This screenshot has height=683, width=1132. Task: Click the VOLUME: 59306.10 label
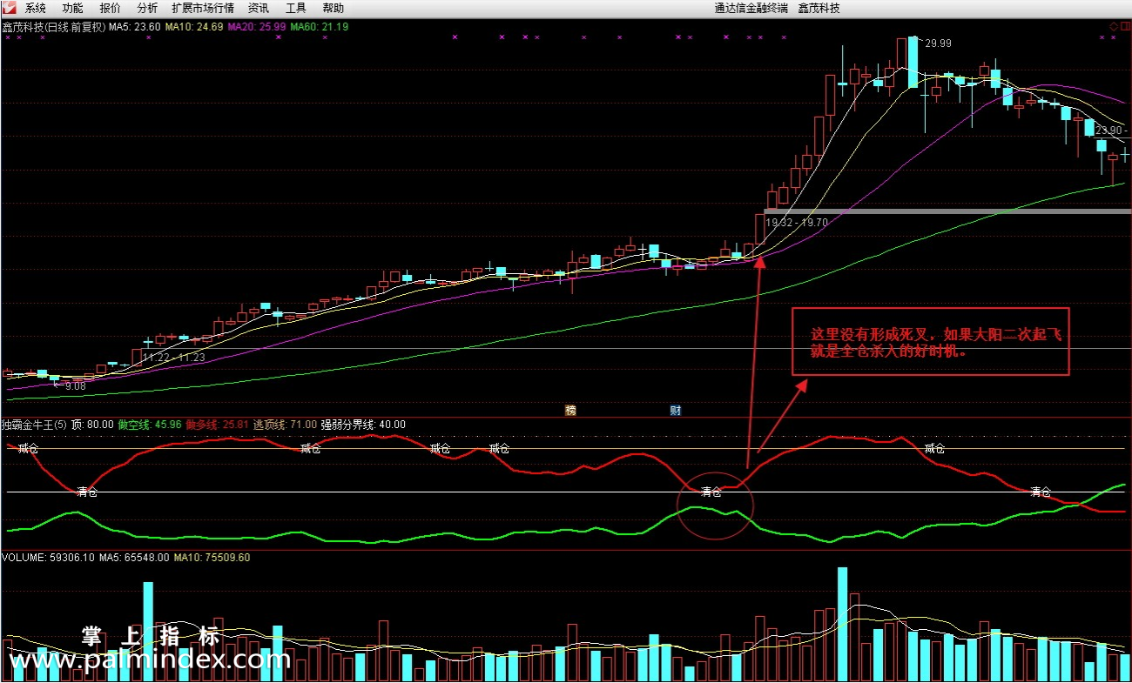pyautogui.click(x=47, y=558)
